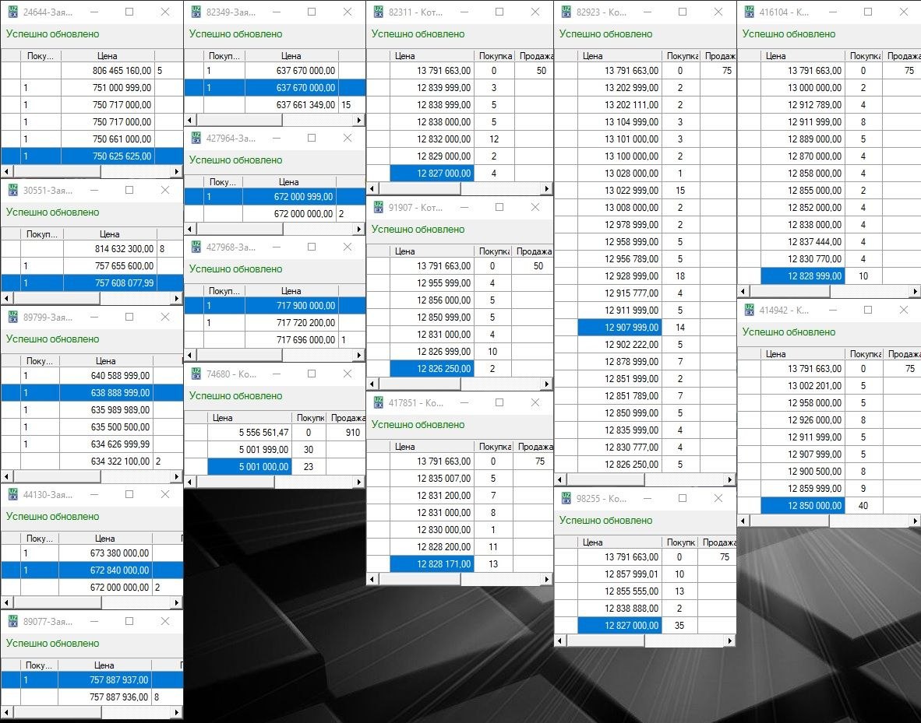Click the UZEX icon of window 89077

(x=12, y=622)
